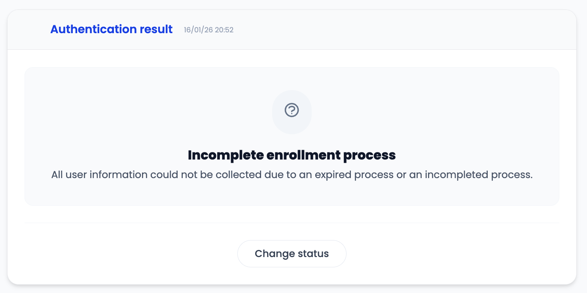
Task: Select the Incomplete enrollment process heading
Action: point(292,155)
